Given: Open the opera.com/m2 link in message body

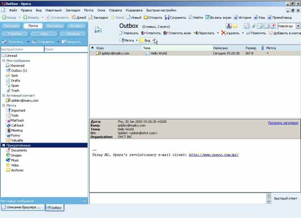Looking at the screenshot, I should pyautogui.click(x=214, y=155).
